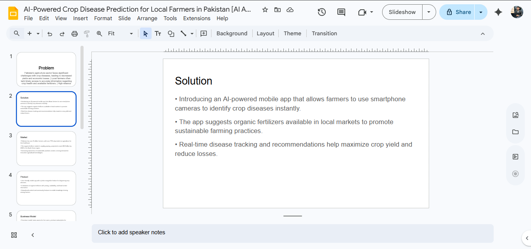Viewport: 531px width, 249px height.
Task: Open version history clock icon
Action: pos(321,12)
